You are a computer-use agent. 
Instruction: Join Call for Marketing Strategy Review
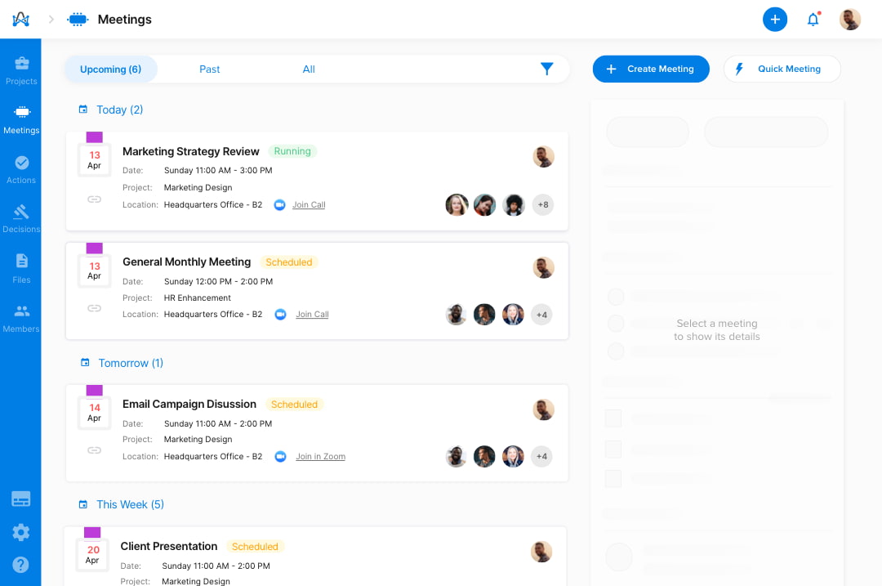[x=309, y=205]
